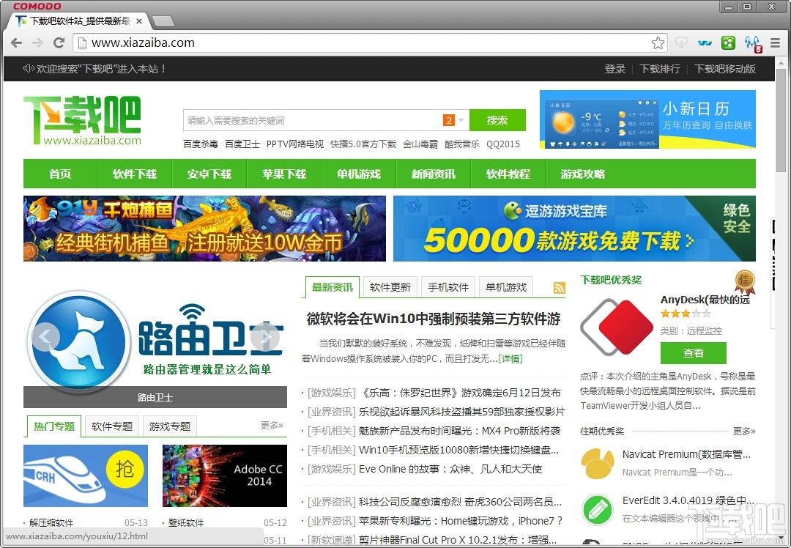Open the 下载吧移动版 link
The width and height of the screenshot is (791, 548).
(x=725, y=69)
